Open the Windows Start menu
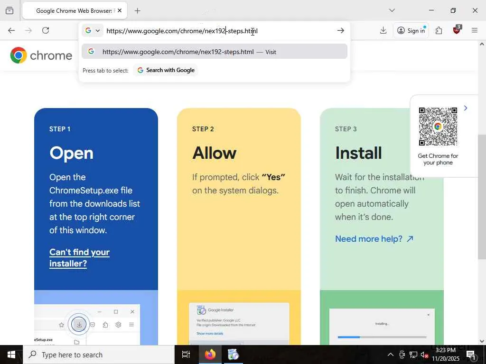The width and height of the screenshot is (486, 364). (x=11, y=355)
